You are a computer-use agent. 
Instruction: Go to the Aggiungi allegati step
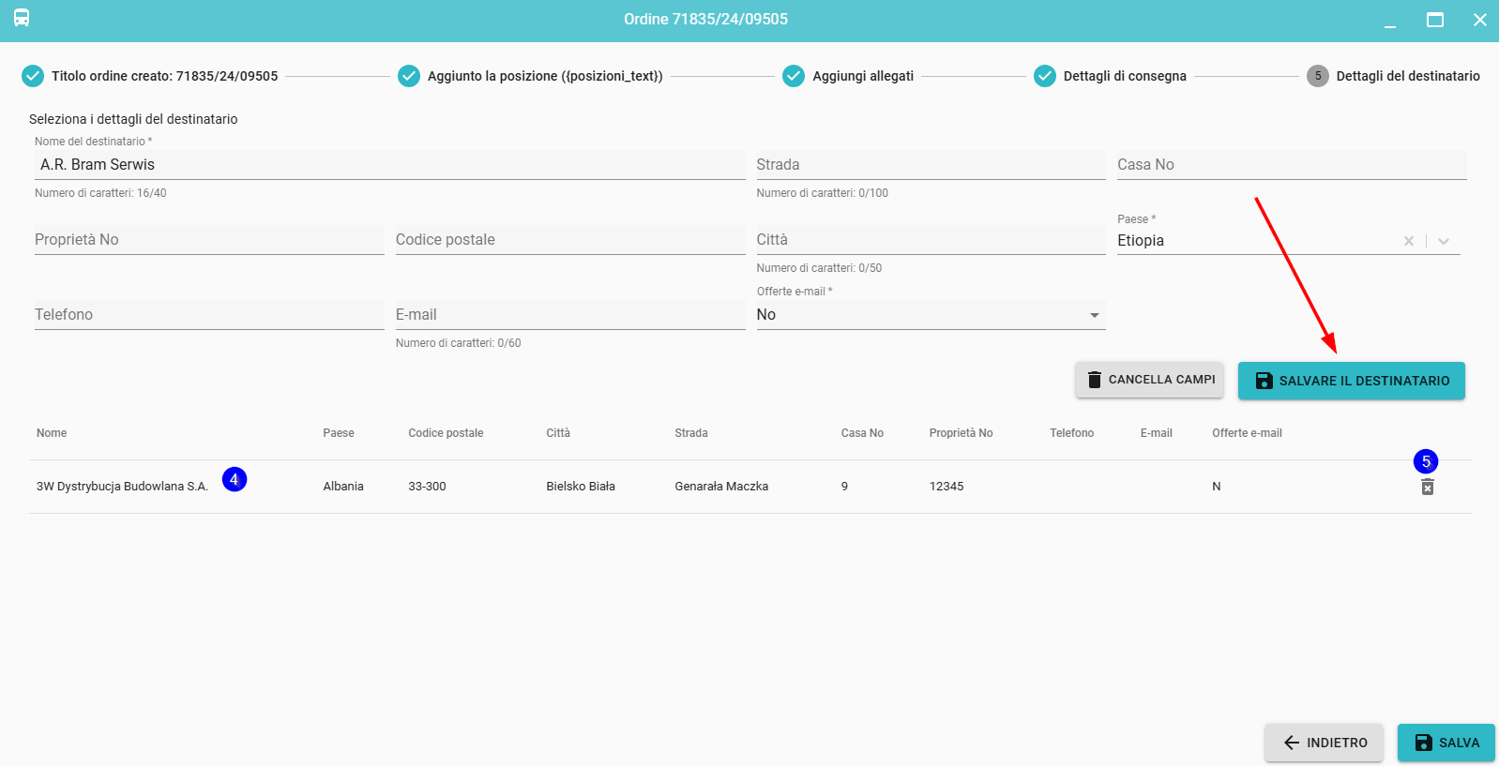pyautogui.click(x=862, y=76)
